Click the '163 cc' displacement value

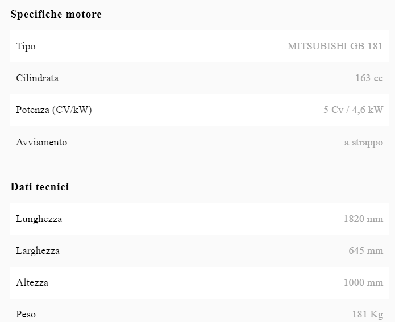[x=369, y=78]
